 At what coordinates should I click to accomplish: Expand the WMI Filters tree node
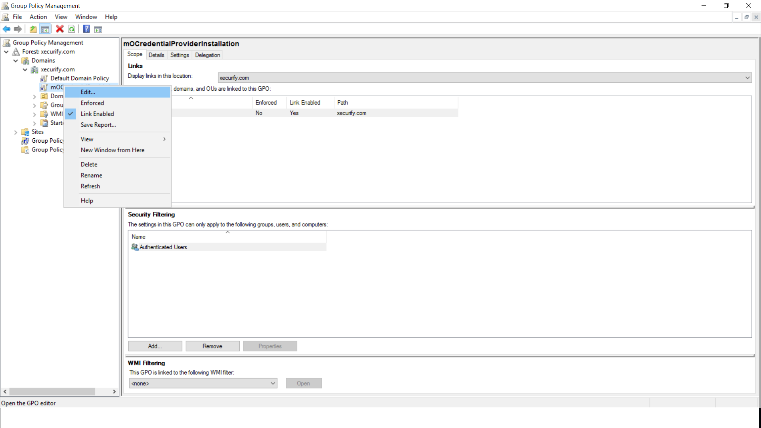34,115
